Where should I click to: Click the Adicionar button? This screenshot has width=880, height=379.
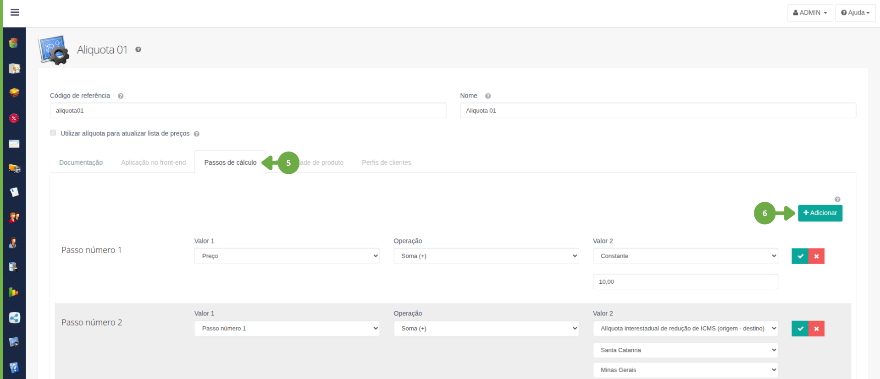pyautogui.click(x=820, y=213)
